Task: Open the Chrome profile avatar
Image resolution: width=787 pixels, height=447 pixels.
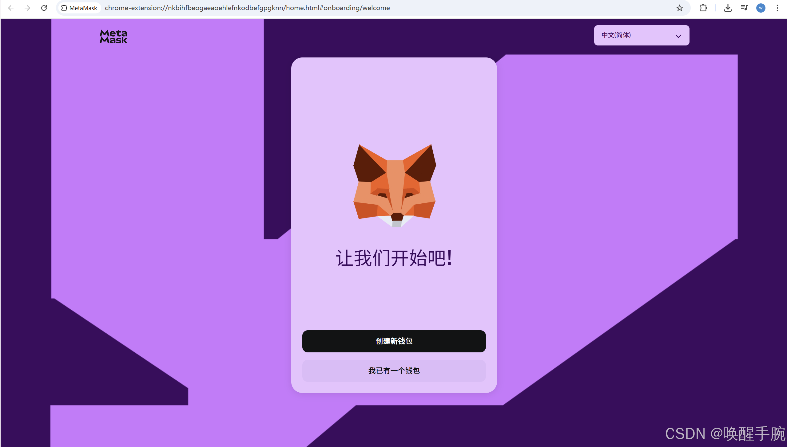Action: coord(761,8)
